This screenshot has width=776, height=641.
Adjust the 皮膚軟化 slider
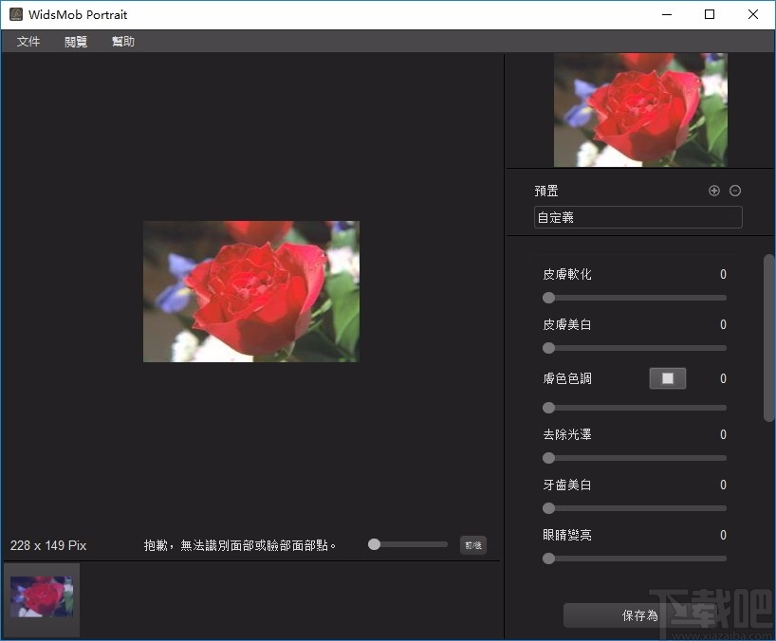[637, 298]
